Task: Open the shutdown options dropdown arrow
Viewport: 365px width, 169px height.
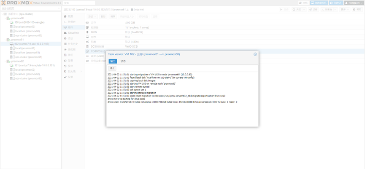Action: click(305, 10)
